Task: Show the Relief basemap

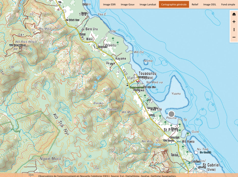Action: (195, 4)
